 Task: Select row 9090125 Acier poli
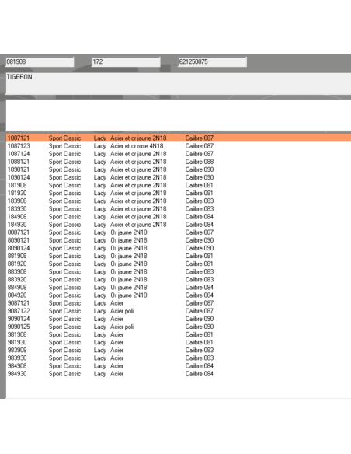(x=179, y=327)
